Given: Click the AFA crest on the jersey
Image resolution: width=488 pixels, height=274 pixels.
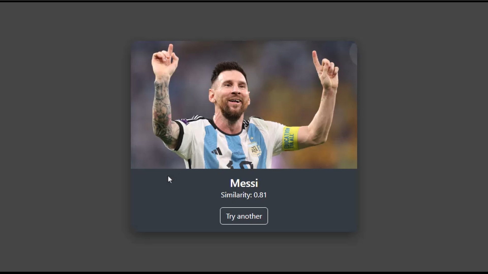Looking at the screenshot, I should pos(254,149).
